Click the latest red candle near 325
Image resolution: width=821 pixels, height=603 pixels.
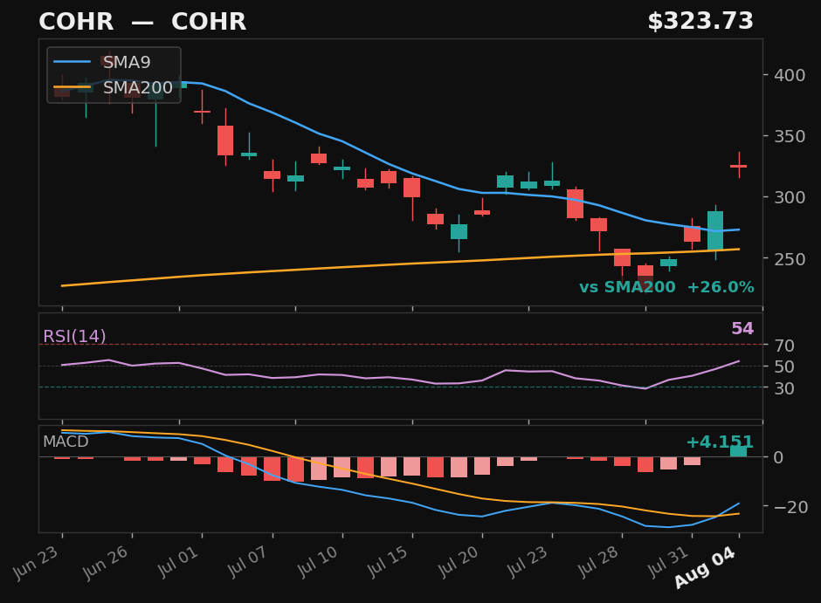(x=739, y=166)
